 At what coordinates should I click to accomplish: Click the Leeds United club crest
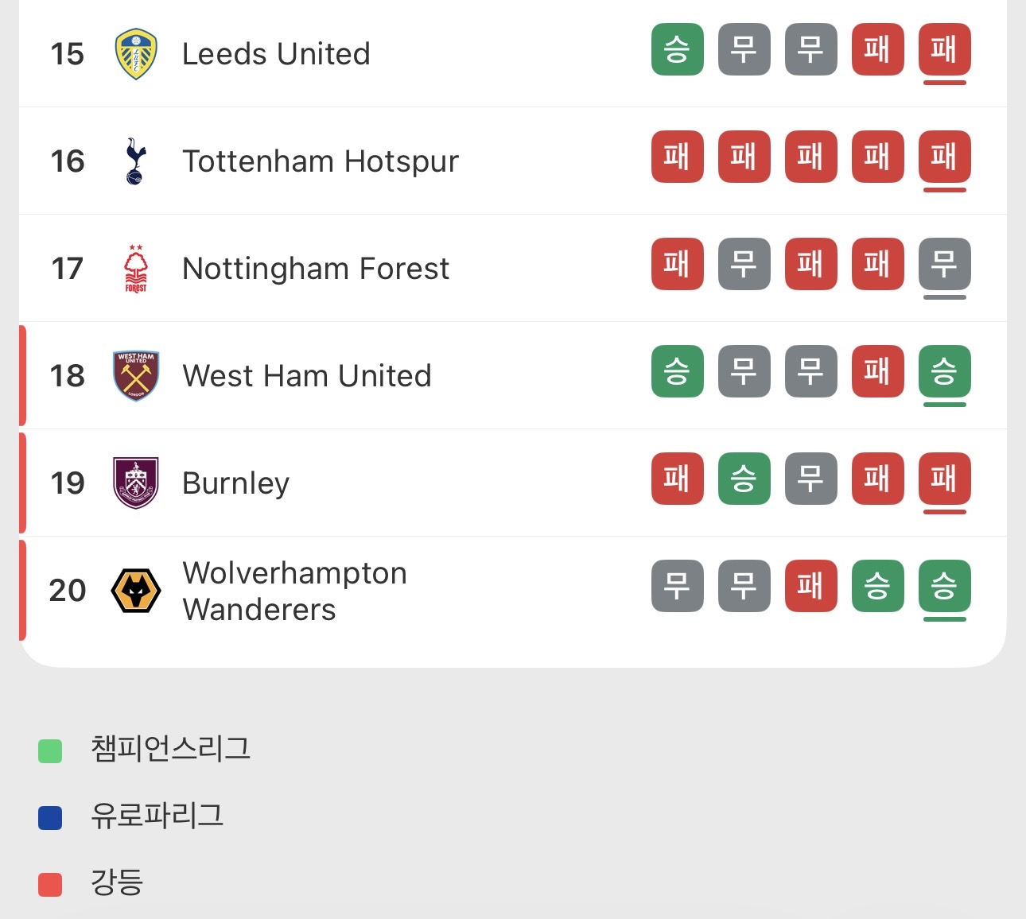point(136,54)
